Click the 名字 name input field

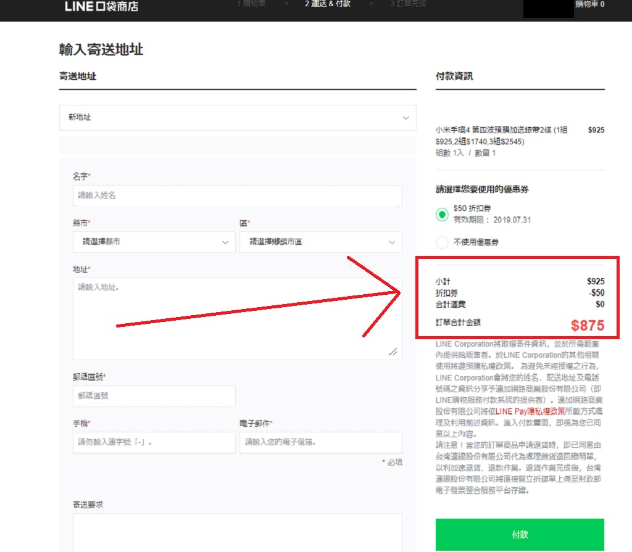point(238,196)
